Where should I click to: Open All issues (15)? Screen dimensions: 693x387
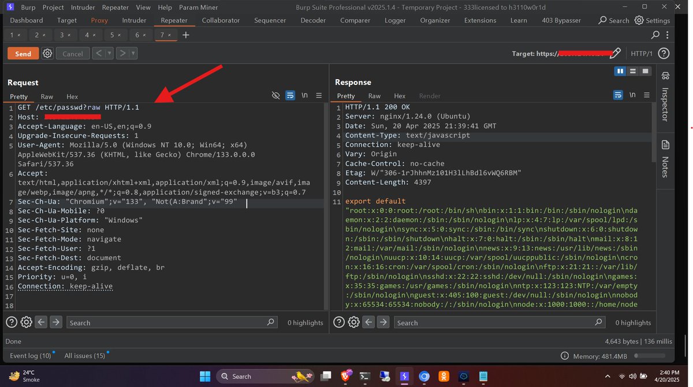[x=84, y=356]
